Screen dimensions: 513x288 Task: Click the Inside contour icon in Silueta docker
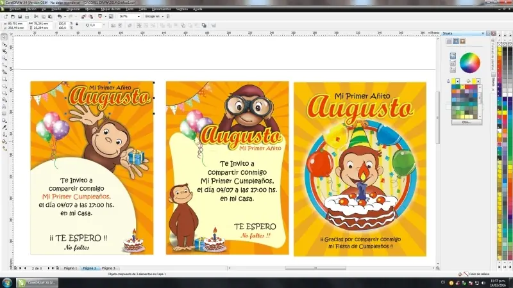point(456,41)
